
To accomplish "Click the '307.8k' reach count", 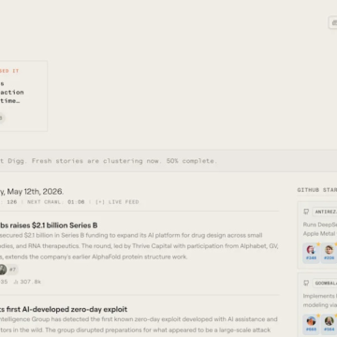I will point(27,282).
